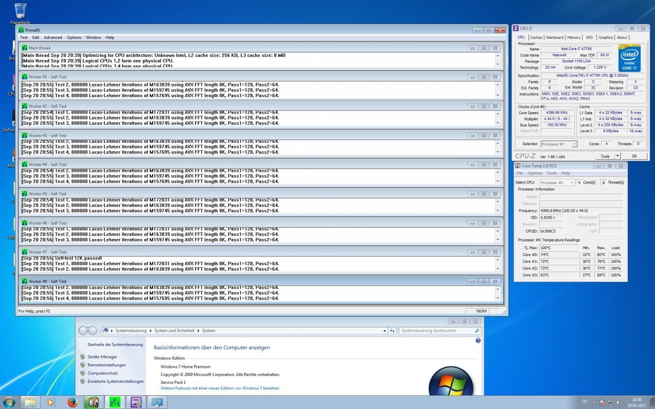This screenshot has width=655, height=409.
Task: Click the clock showing 20:56 in taskbar
Action: point(637,400)
